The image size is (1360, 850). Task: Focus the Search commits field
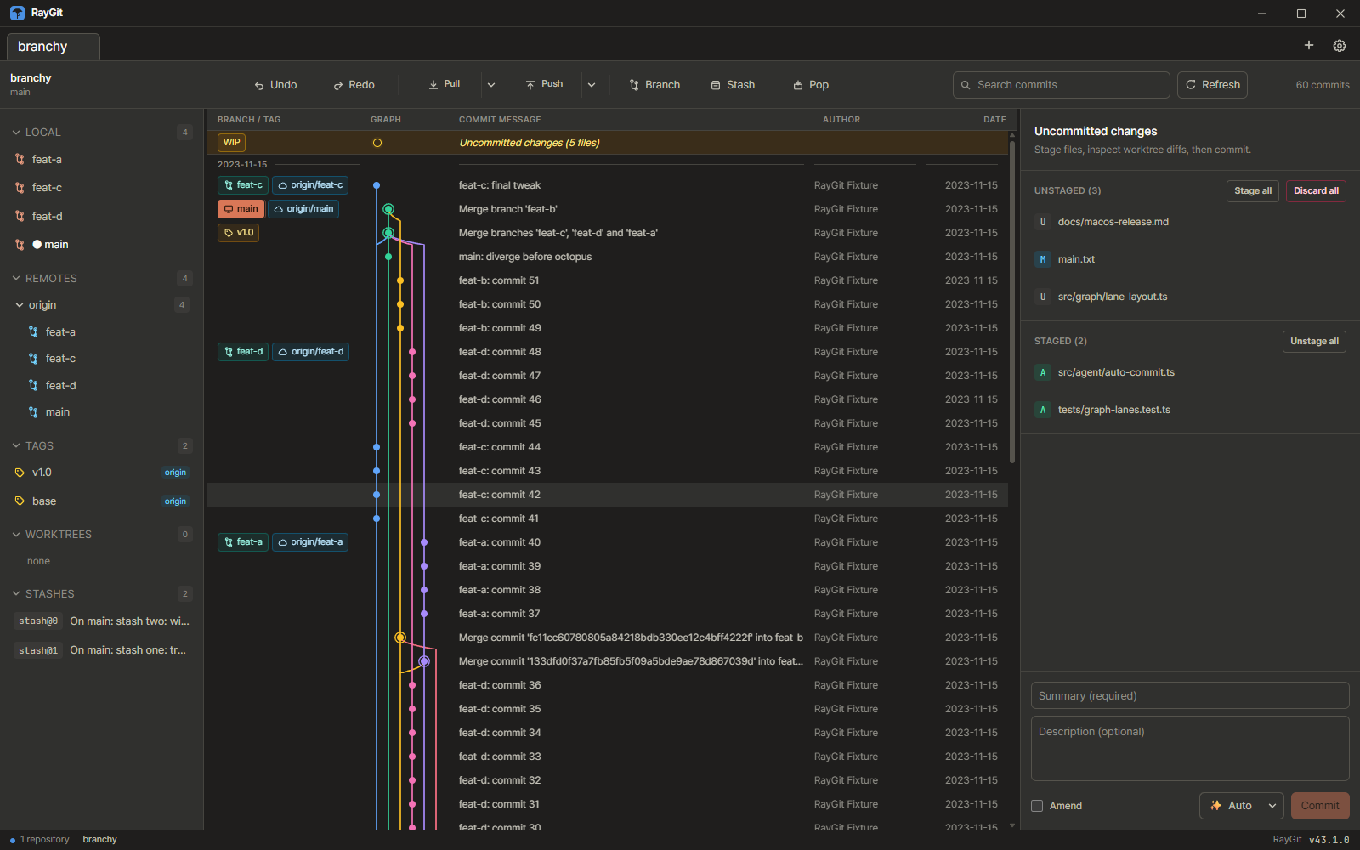[x=1062, y=85]
